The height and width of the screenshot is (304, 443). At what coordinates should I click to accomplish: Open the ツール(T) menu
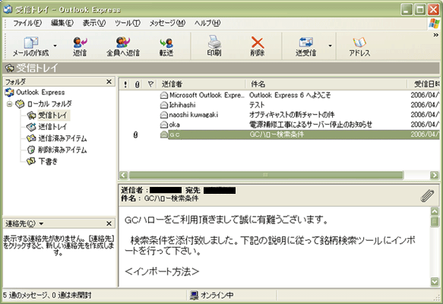[128, 23]
